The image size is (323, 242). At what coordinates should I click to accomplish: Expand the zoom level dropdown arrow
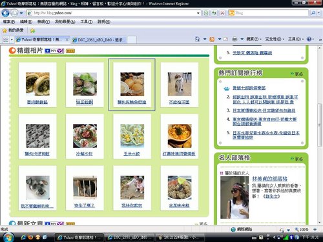click(x=315, y=229)
